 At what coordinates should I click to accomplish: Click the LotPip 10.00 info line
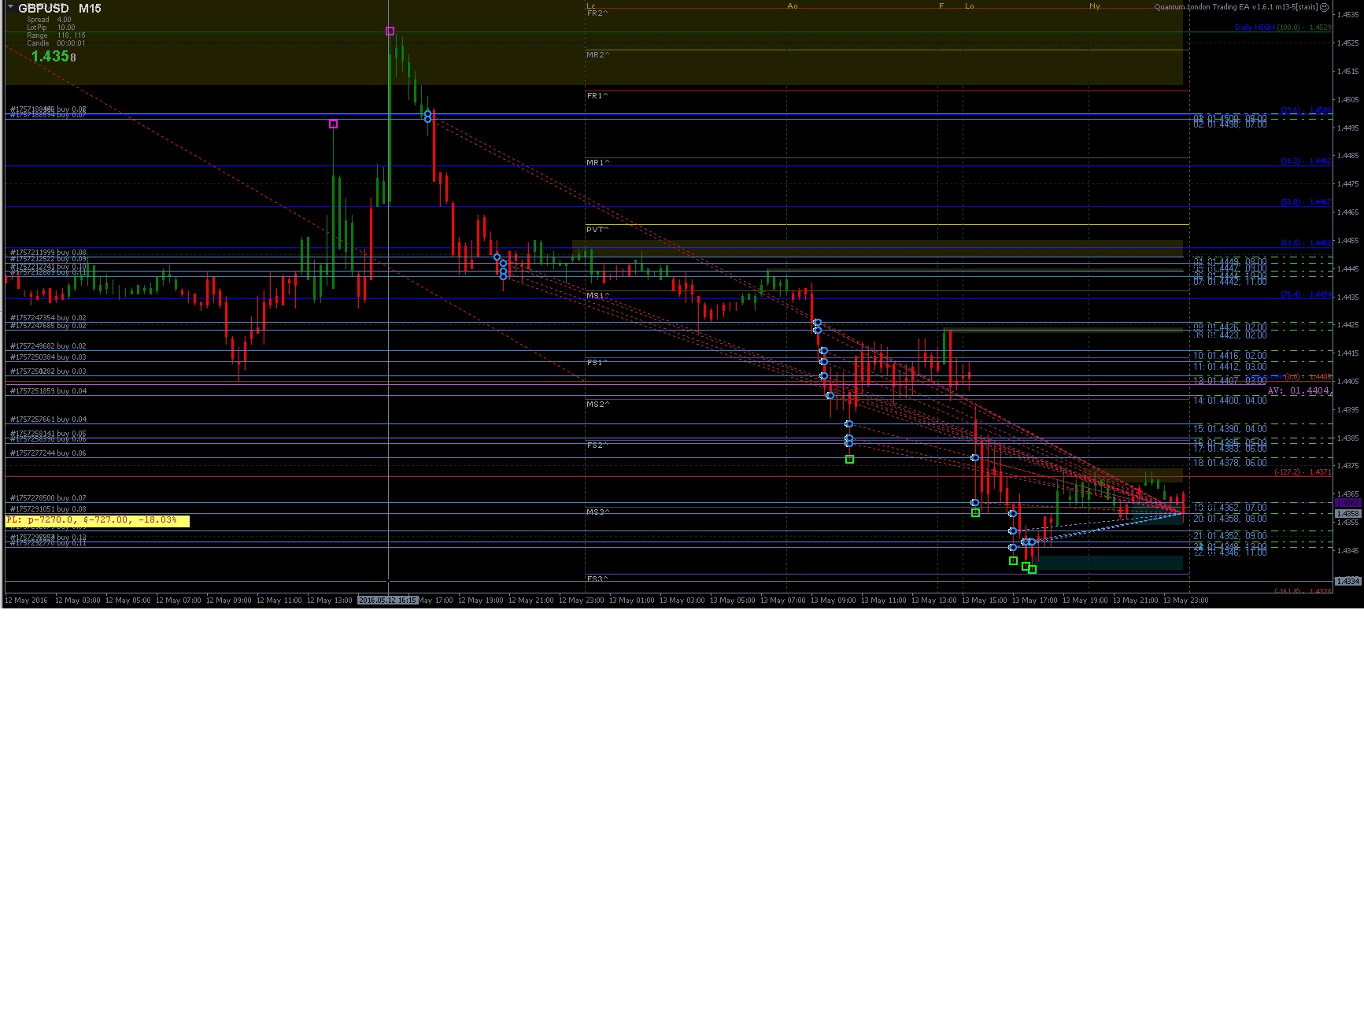pos(51,28)
